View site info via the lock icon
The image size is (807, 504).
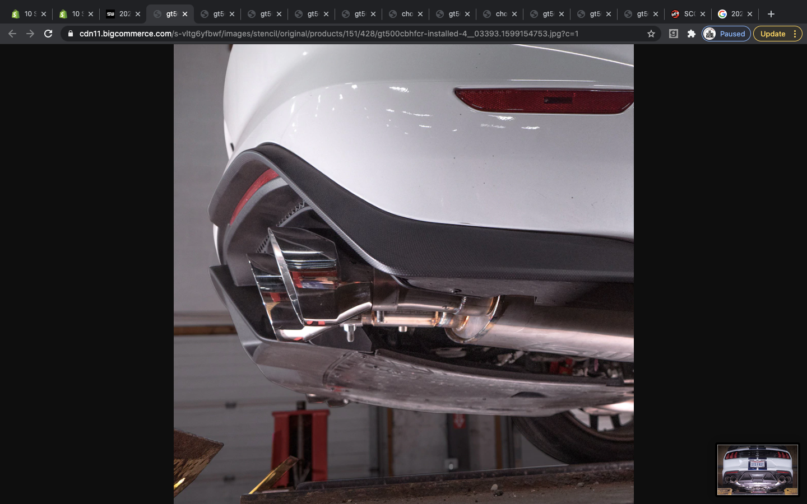(70, 34)
